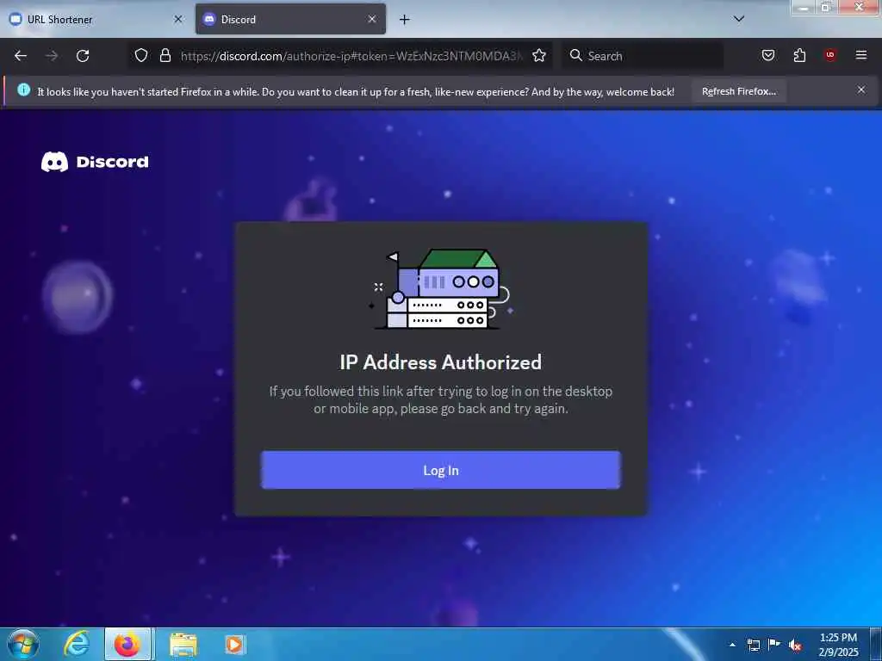Click the IP Address Authorized heading
Image resolution: width=882 pixels, height=661 pixels.
[440, 362]
